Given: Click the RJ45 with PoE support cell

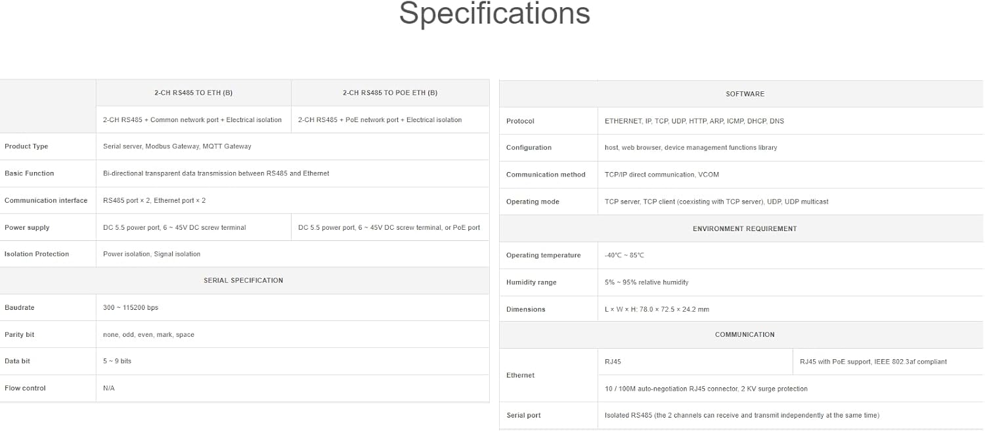Looking at the screenshot, I should [888, 362].
